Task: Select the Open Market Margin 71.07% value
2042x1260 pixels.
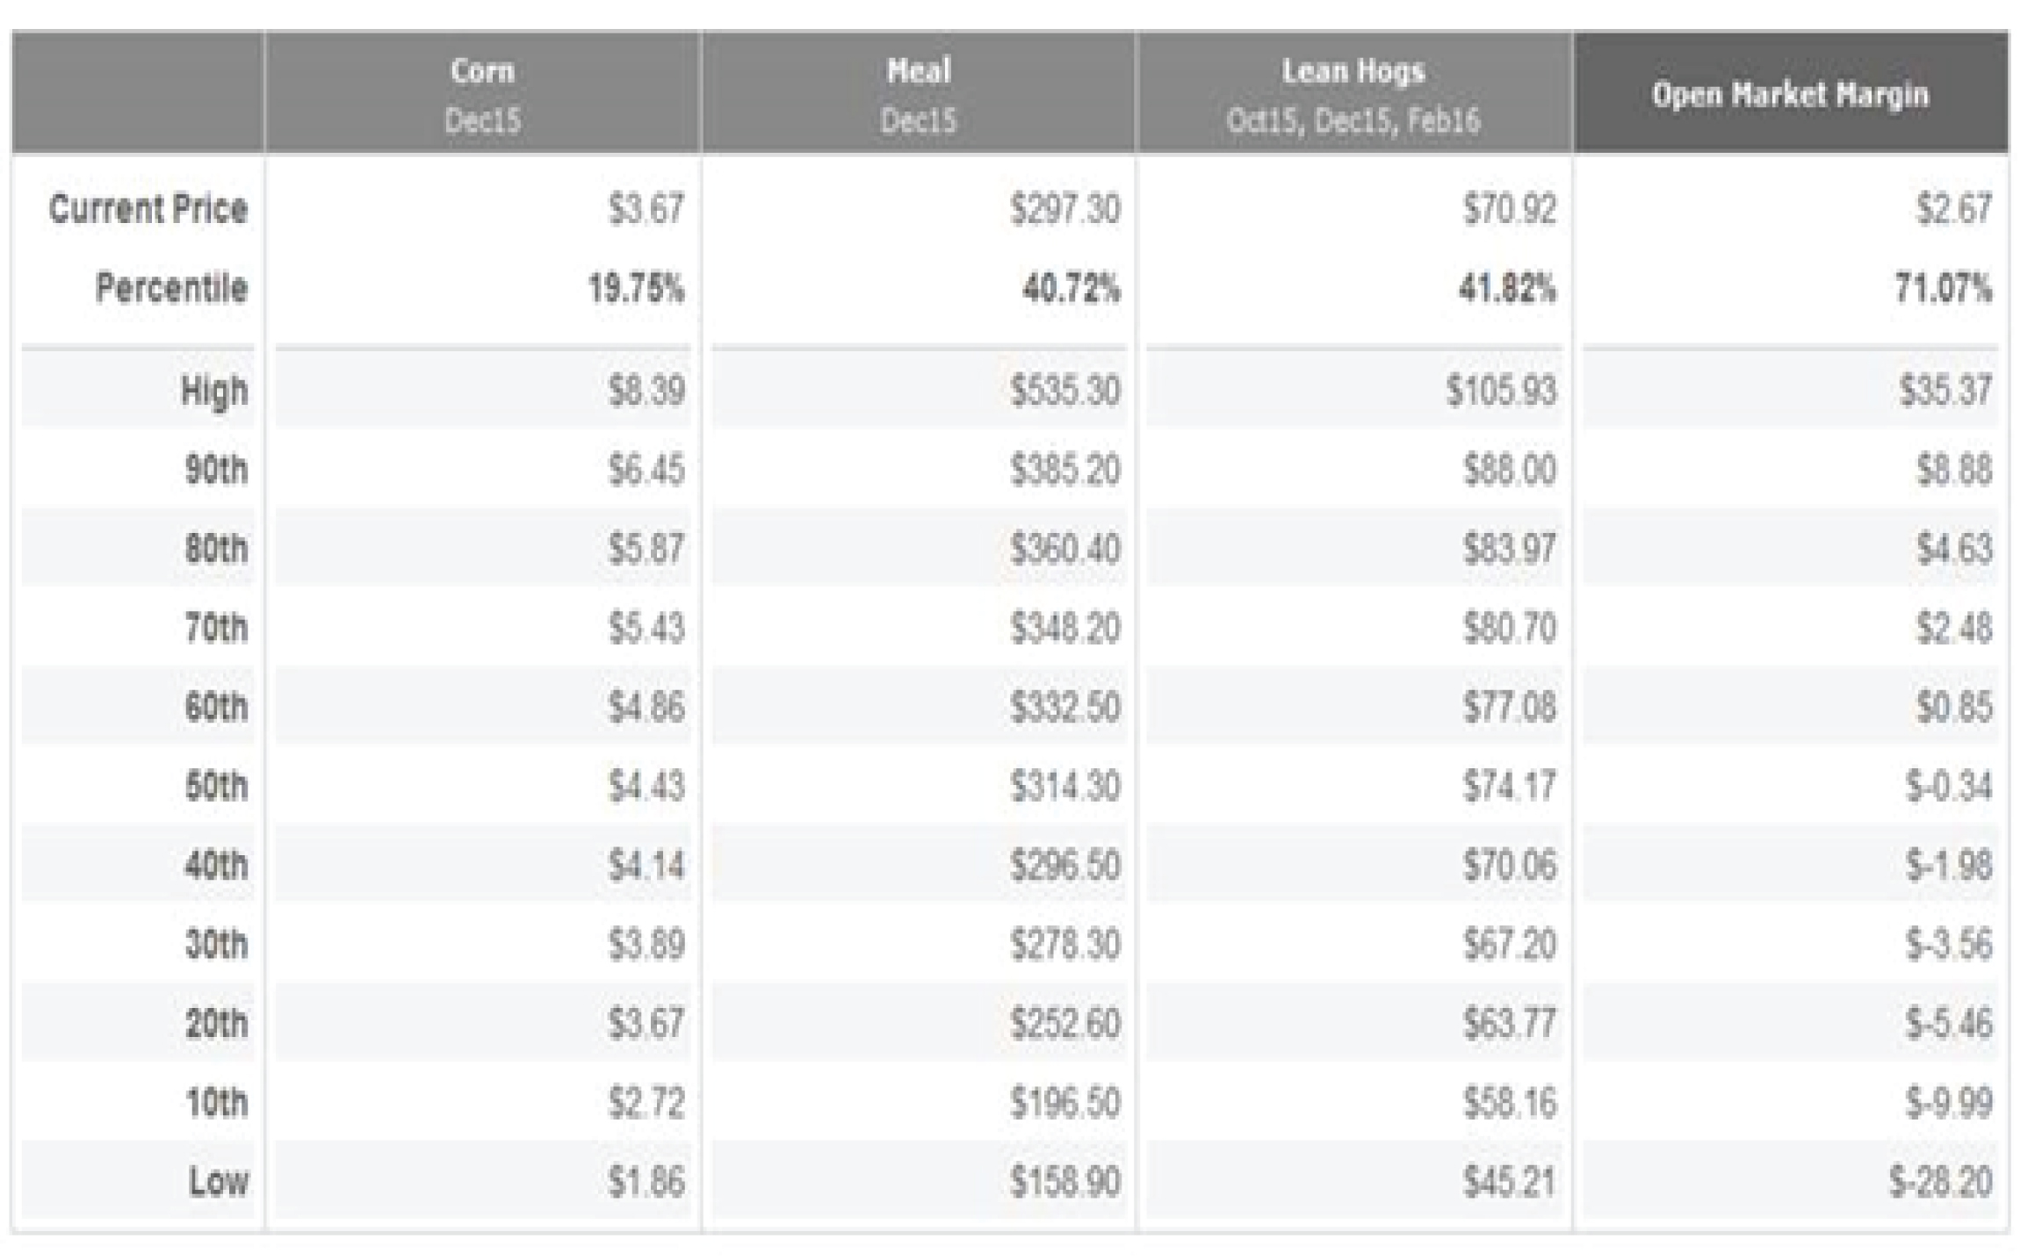Action: coord(1943,288)
